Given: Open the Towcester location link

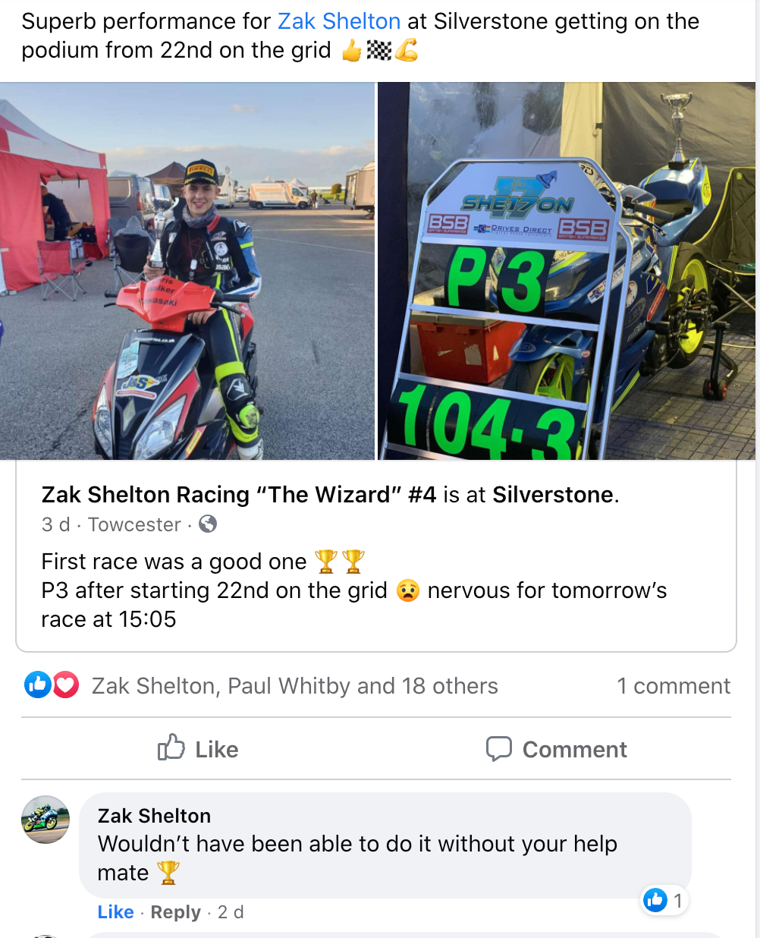Looking at the screenshot, I should pyautogui.click(x=134, y=524).
